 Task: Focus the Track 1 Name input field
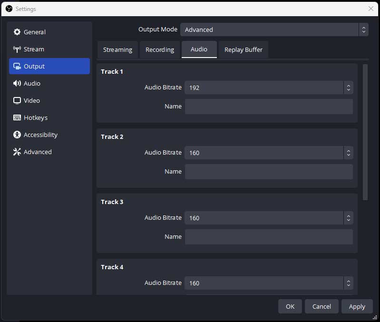click(269, 107)
